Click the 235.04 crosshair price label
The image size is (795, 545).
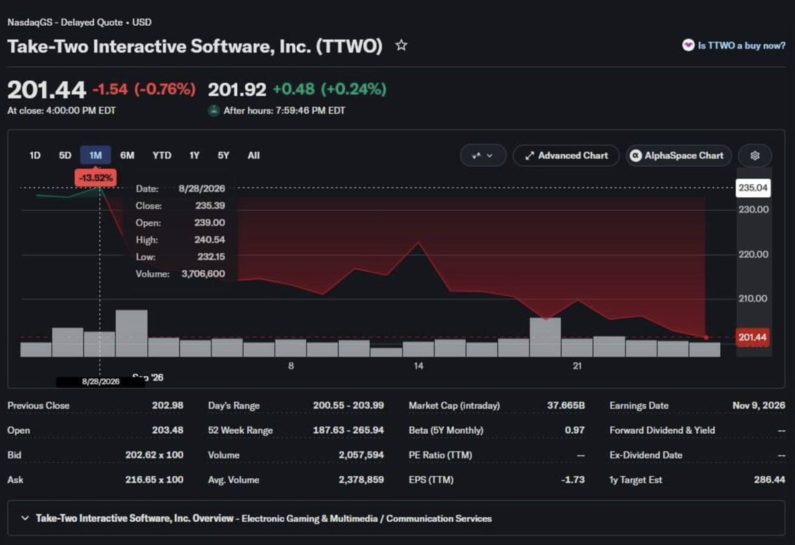click(755, 188)
